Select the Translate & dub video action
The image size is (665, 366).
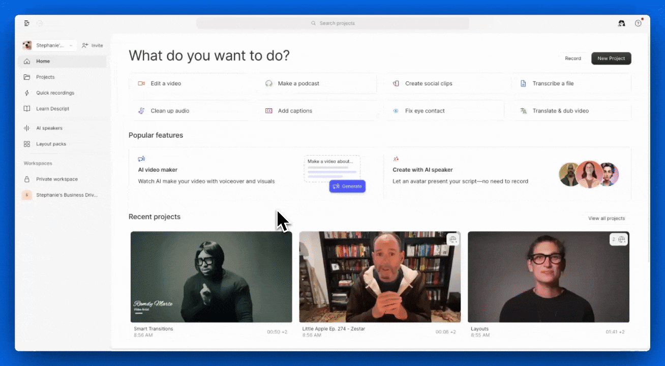point(559,110)
